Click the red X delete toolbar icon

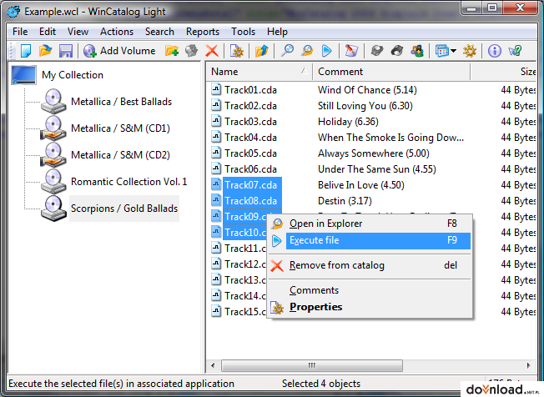pyautogui.click(x=212, y=51)
